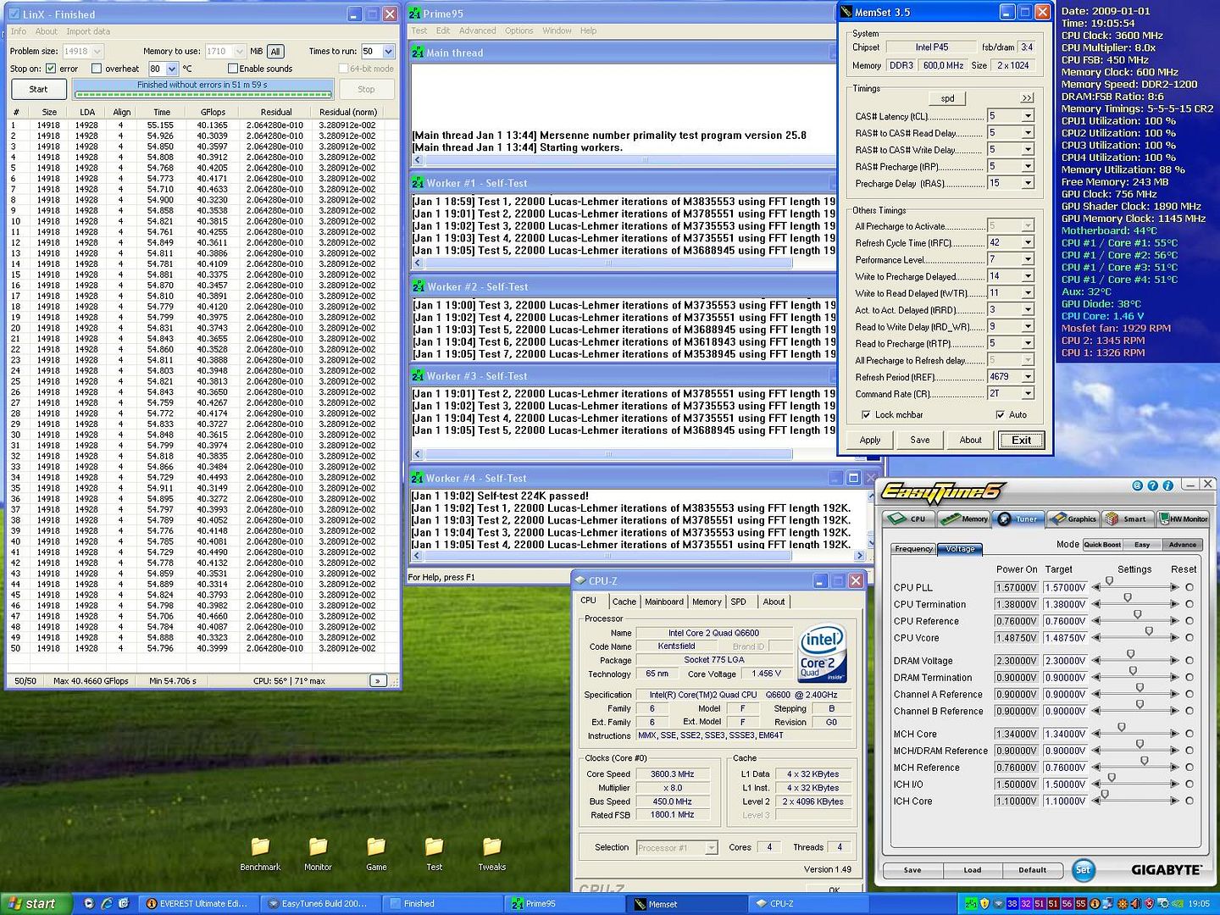Image resolution: width=1220 pixels, height=915 pixels.
Task: Increase MCH Core with right arrow
Action: (1174, 734)
